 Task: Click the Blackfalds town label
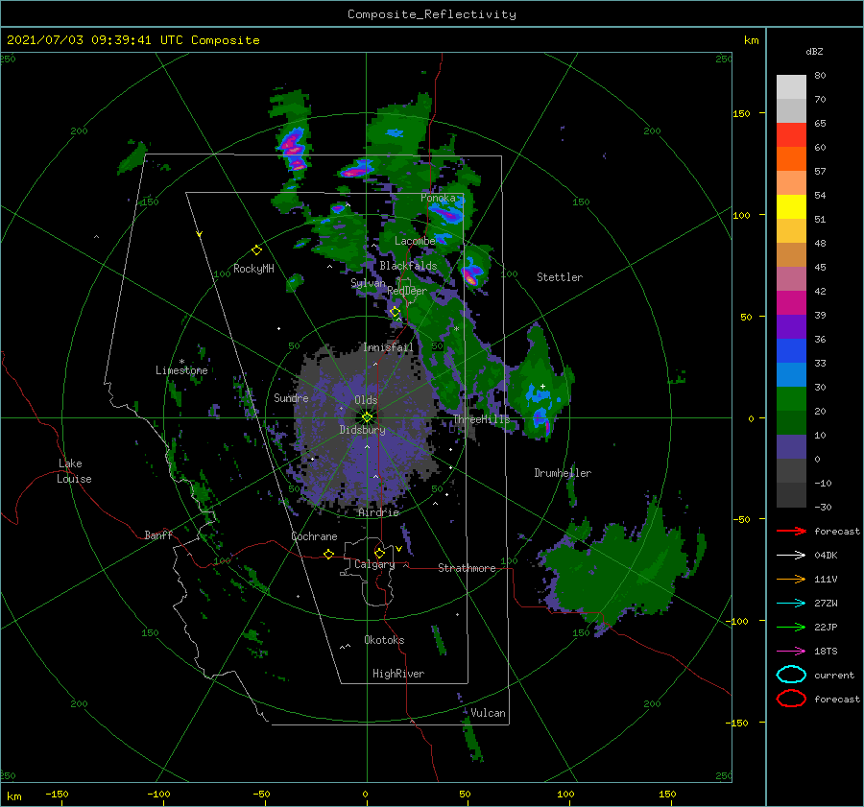point(408,266)
